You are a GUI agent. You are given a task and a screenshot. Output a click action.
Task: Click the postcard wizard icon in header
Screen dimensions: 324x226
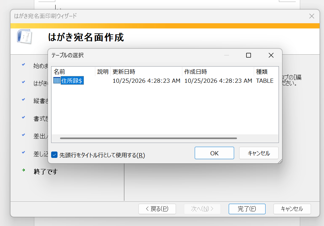pyautogui.click(x=24, y=37)
